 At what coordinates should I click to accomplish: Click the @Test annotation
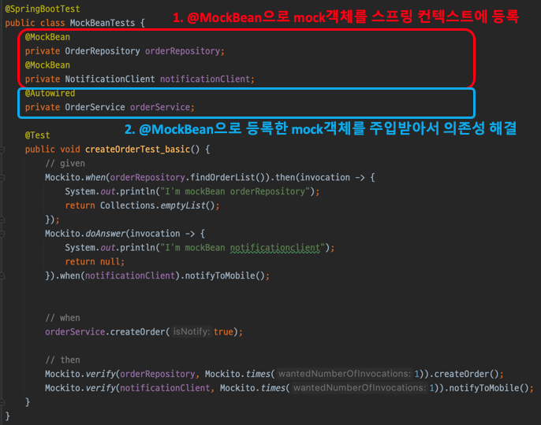click(37, 135)
